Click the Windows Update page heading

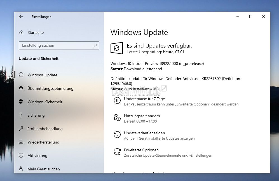(x=139, y=32)
